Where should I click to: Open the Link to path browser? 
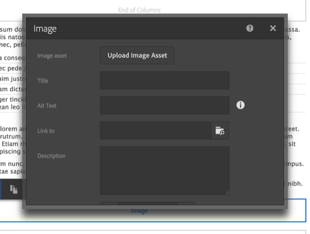click(220, 131)
